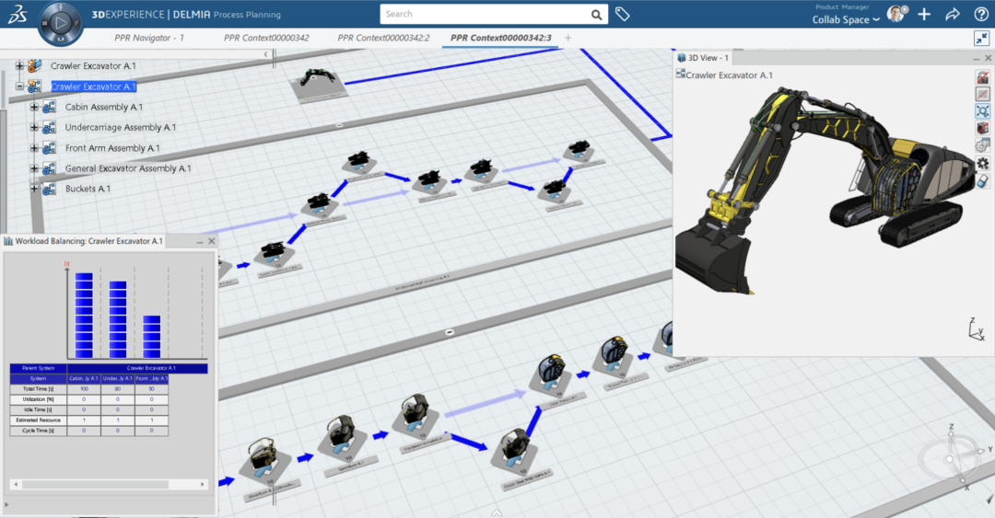The image size is (995, 518).
Task: Open the Collab Space dropdown
Action: [x=846, y=20]
